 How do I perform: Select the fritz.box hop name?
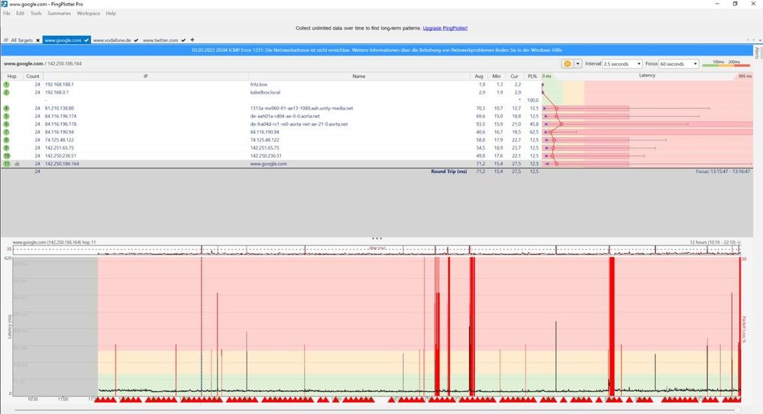tap(258, 85)
